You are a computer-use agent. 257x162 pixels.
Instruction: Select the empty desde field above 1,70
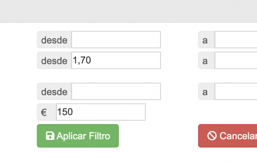[x=116, y=40]
